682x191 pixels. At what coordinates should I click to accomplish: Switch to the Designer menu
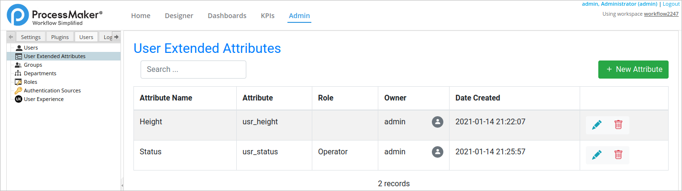[179, 16]
